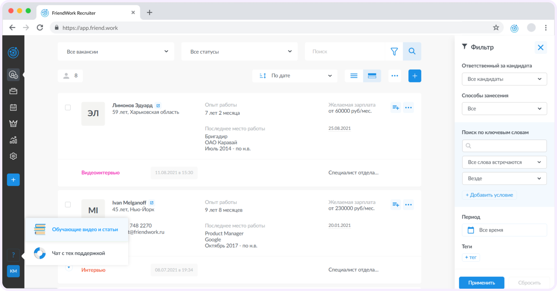Select the Ivan Melganoff checkbox
The width and height of the screenshot is (557, 291).
[68, 205]
